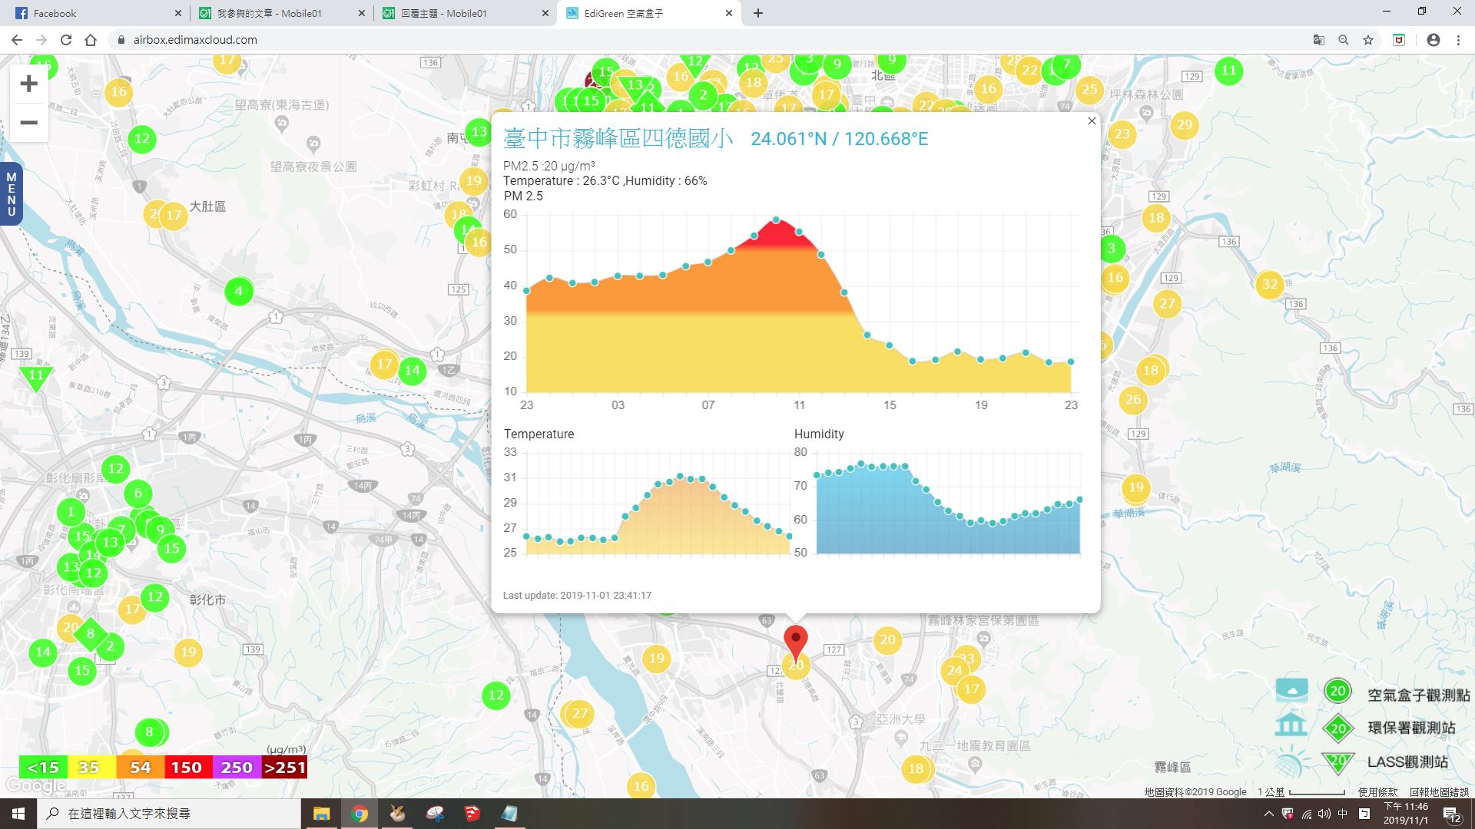
Task: Click the 環保署觀測站 legend diamond icon
Action: (x=1338, y=728)
